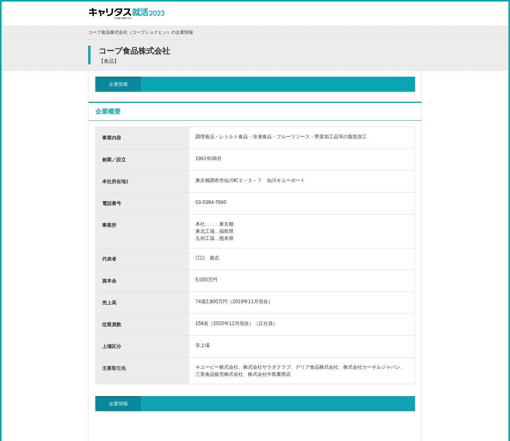Click representative name 江口 政志
The image size is (510, 441).
pyautogui.click(x=207, y=258)
